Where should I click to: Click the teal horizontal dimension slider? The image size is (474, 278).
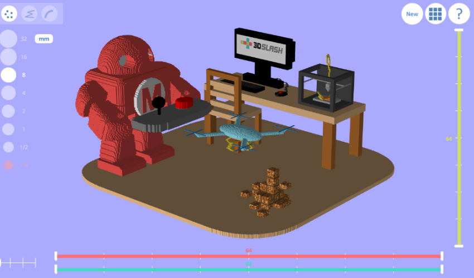[249, 269]
